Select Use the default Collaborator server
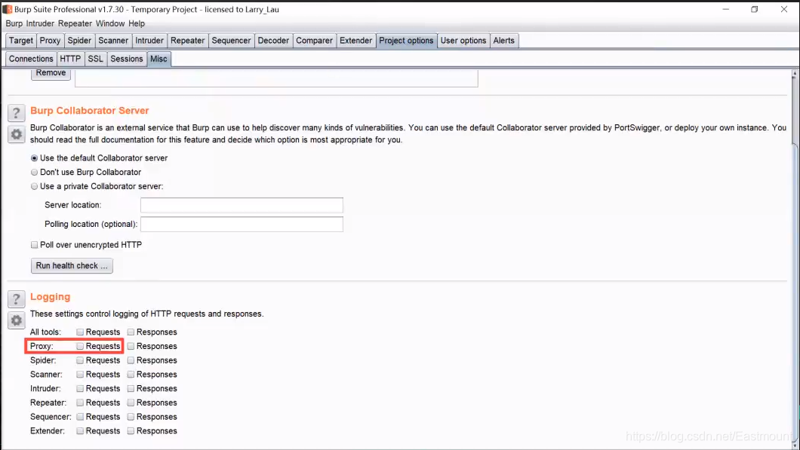The height and width of the screenshot is (450, 800). pos(34,158)
